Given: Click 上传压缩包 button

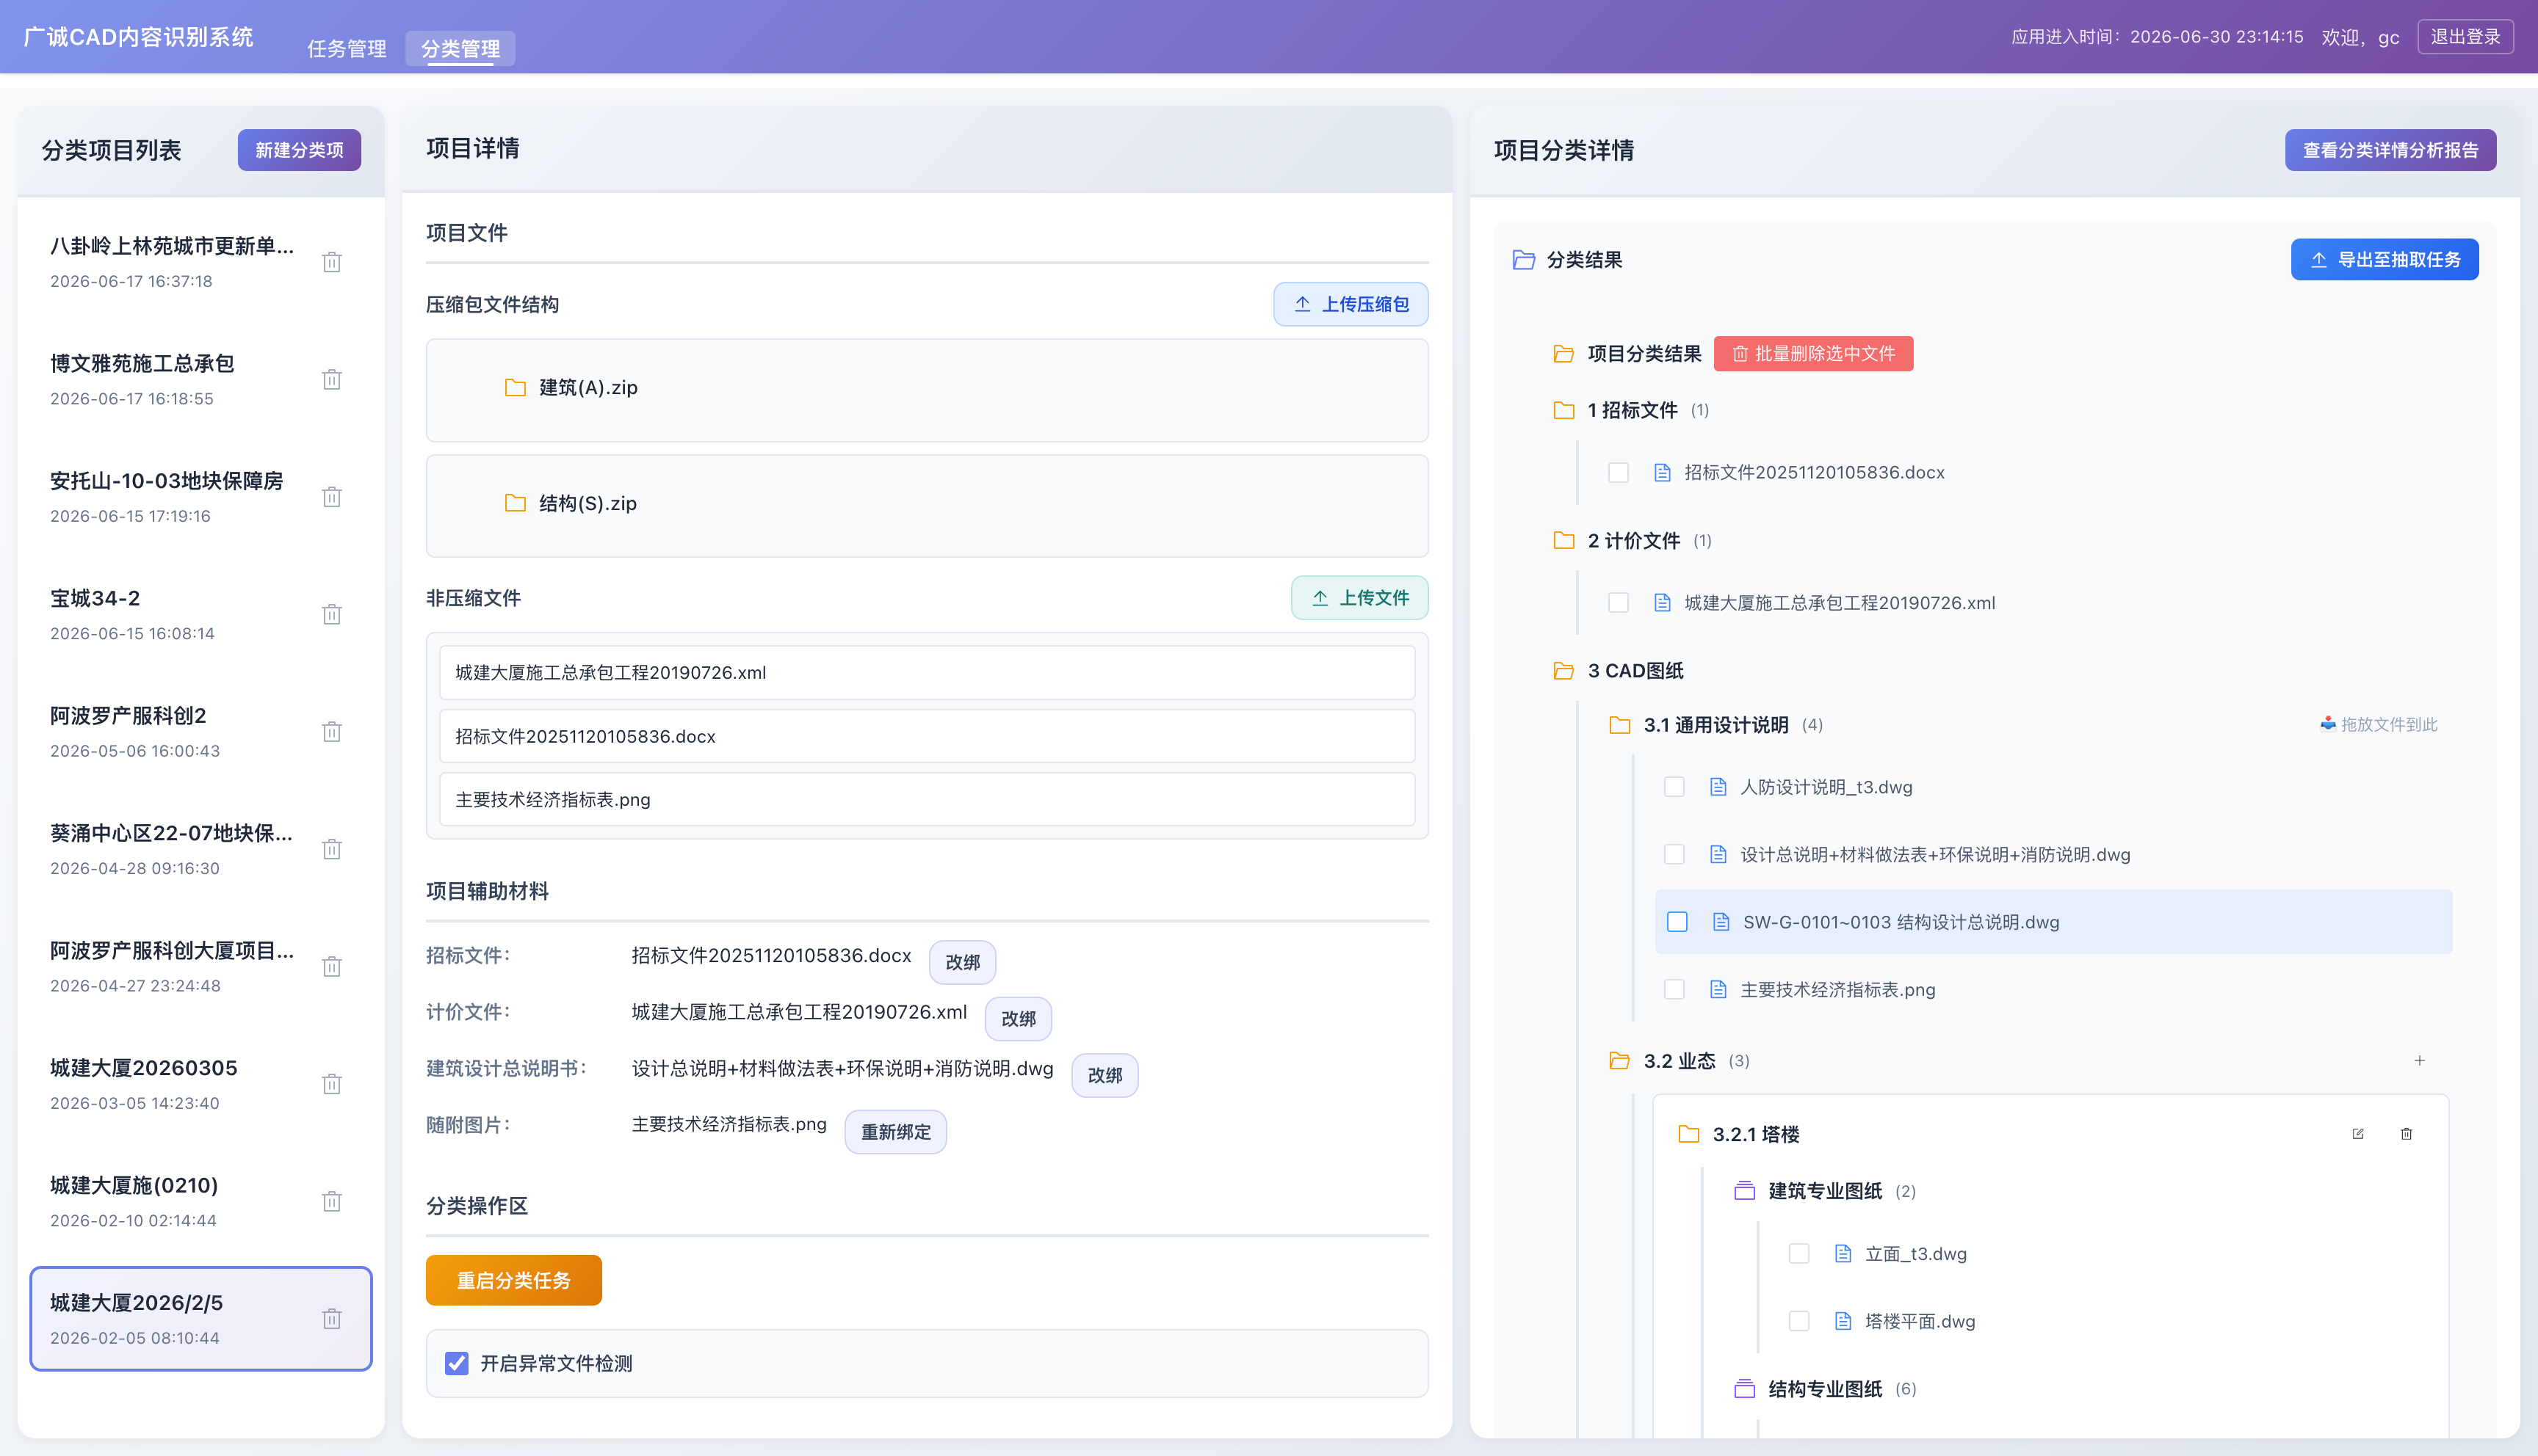Looking at the screenshot, I should [x=1351, y=304].
